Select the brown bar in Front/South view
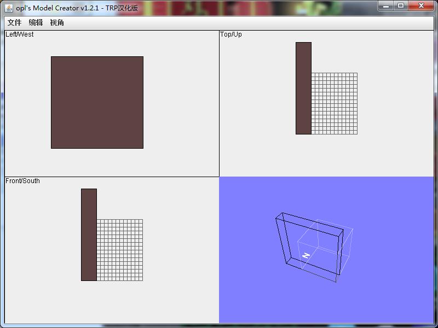Image resolution: width=438 pixels, height=328 pixels. coord(89,235)
